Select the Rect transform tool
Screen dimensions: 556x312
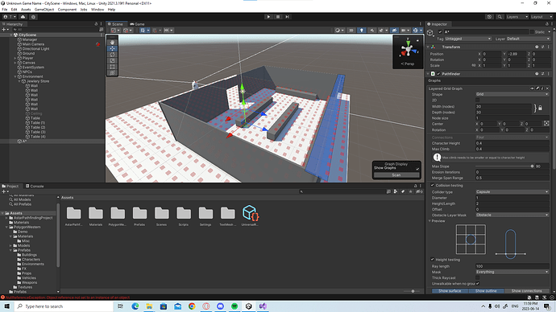click(x=112, y=67)
